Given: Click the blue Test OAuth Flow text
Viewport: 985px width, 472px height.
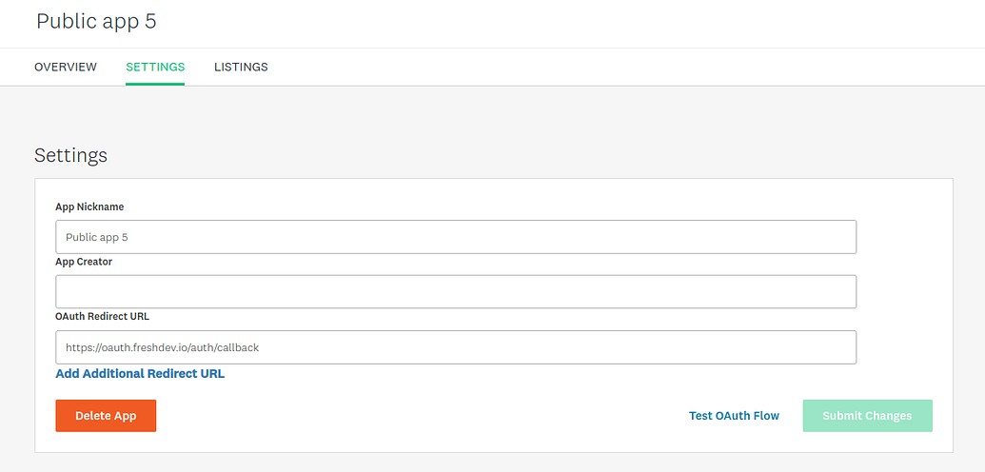Looking at the screenshot, I should 734,416.
